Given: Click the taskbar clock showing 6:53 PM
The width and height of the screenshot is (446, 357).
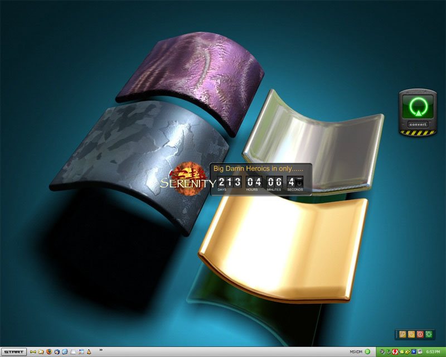Looking at the screenshot, I should tap(433, 352).
